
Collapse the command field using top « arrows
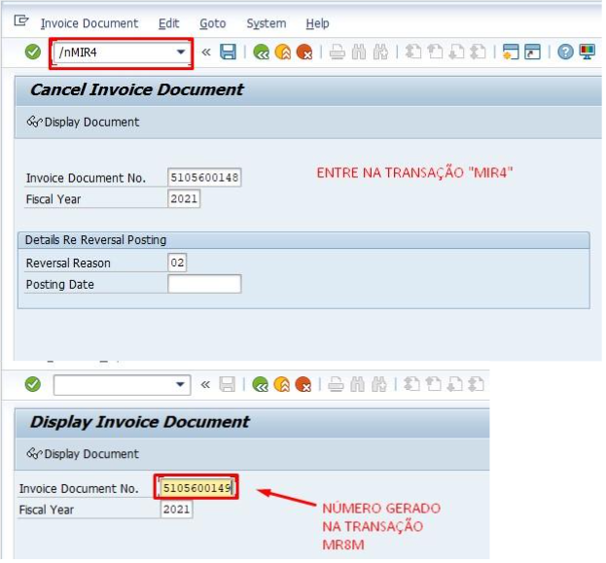click(x=206, y=52)
